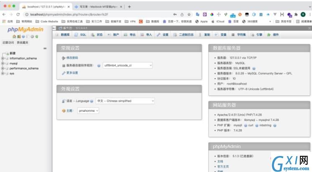Click help icon next to collation label
This screenshot has height=172, width=312.
coord(99,66)
